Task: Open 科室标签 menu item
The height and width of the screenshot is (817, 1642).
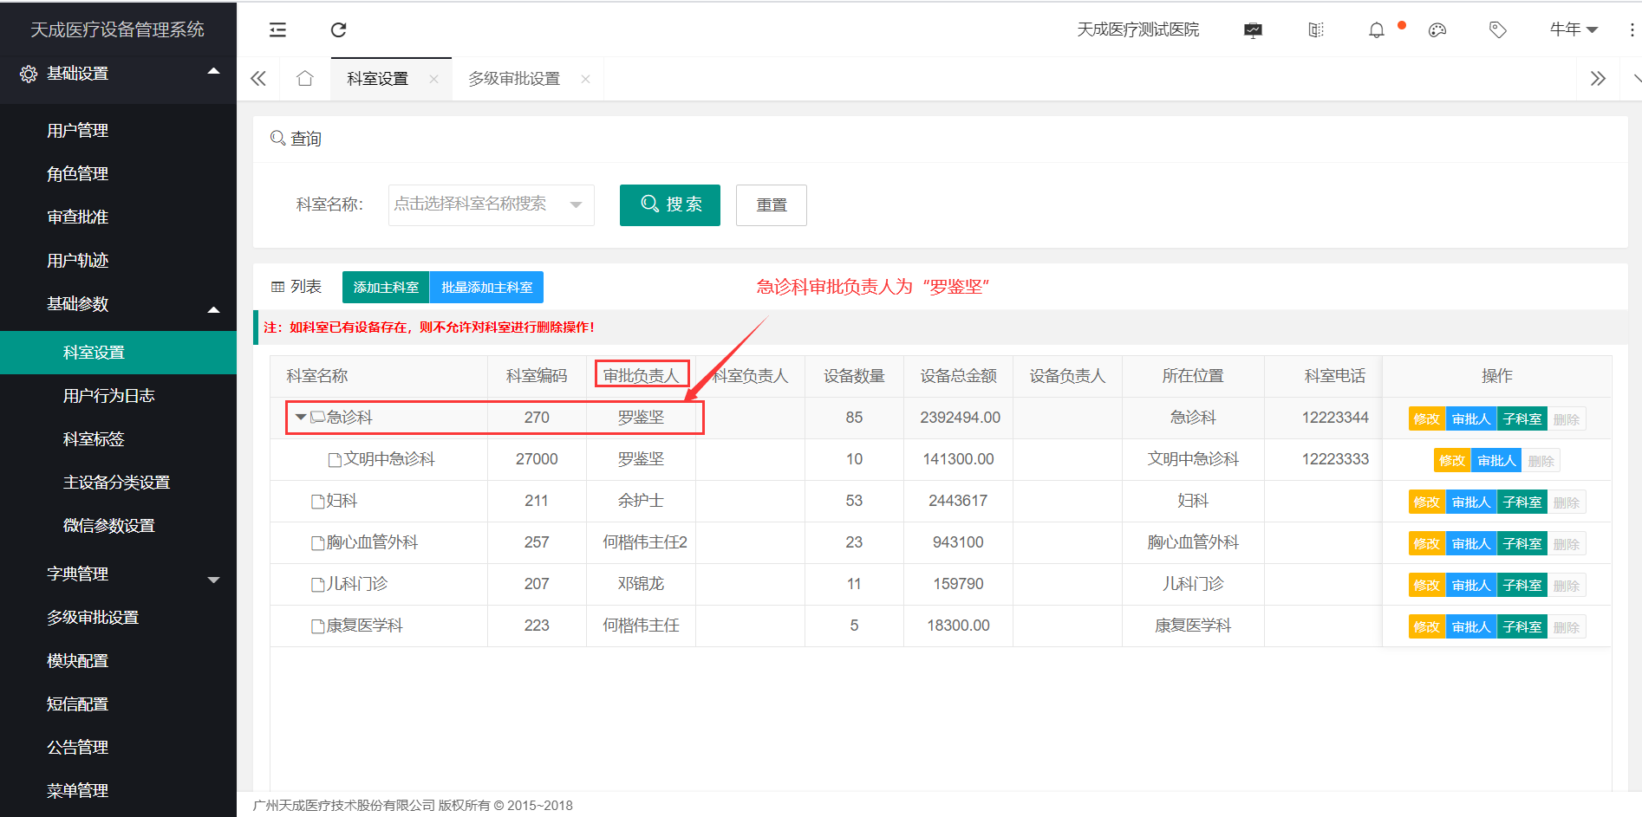Action: pos(94,439)
